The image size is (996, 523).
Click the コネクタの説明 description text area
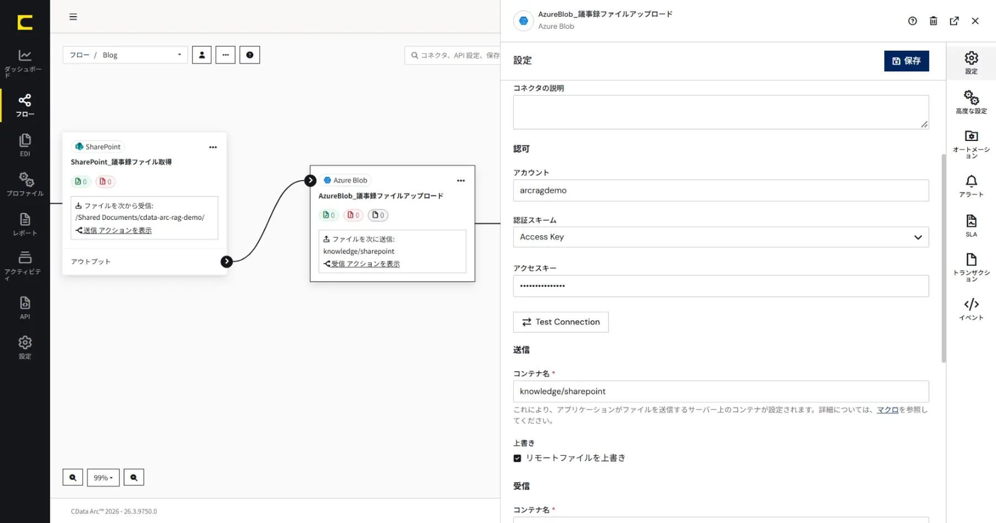pos(721,112)
